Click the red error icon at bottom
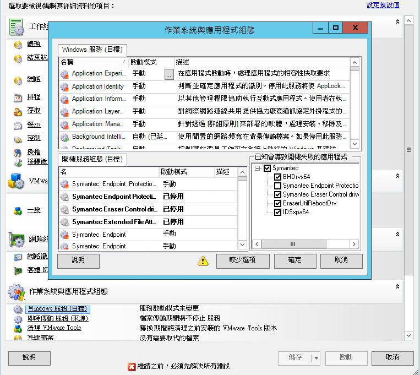 [132, 366]
